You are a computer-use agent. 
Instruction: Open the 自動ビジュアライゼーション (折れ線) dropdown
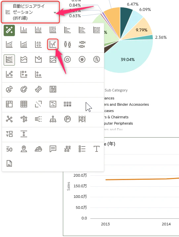30,12
